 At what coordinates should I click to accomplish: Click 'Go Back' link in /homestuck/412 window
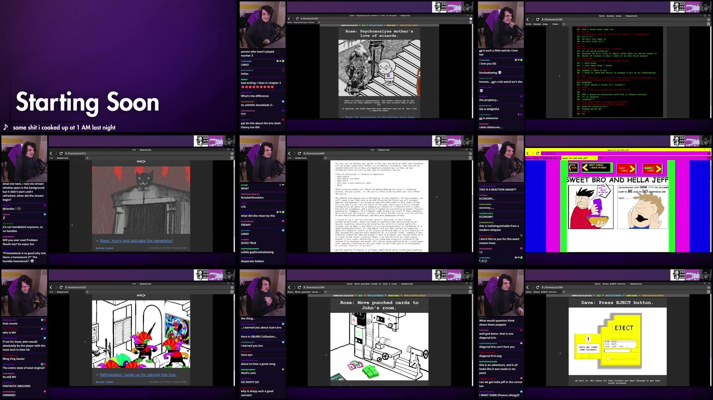(109, 248)
